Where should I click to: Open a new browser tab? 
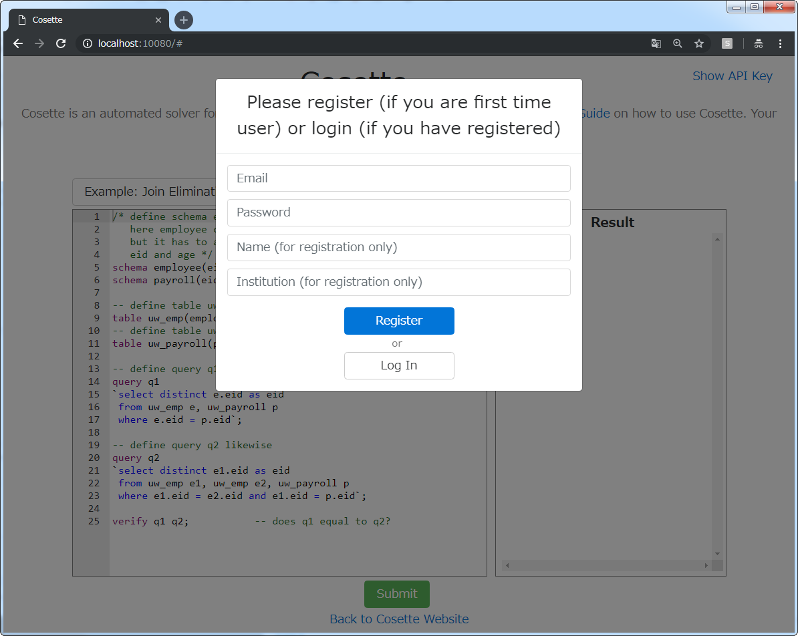click(x=183, y=19)
